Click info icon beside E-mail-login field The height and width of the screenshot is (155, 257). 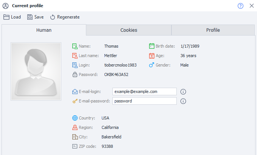coord(183,91)
